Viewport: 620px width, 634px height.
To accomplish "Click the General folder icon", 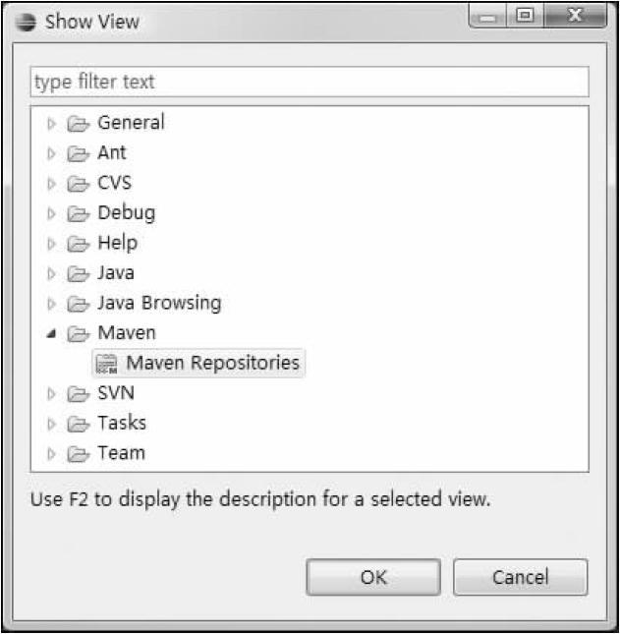I will (78, 124).
